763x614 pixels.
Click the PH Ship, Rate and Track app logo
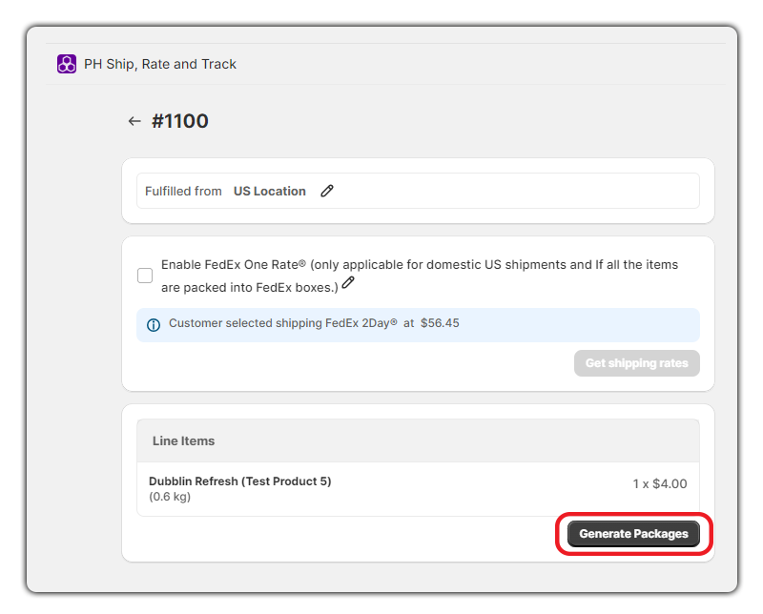67,64
